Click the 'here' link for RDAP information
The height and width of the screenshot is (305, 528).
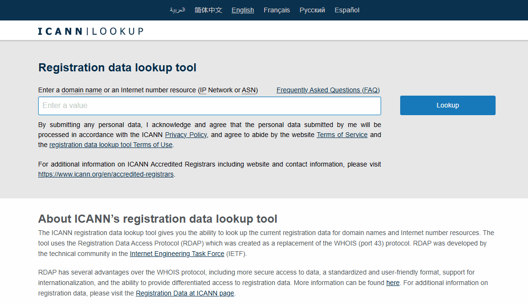(x=393, y=283)
